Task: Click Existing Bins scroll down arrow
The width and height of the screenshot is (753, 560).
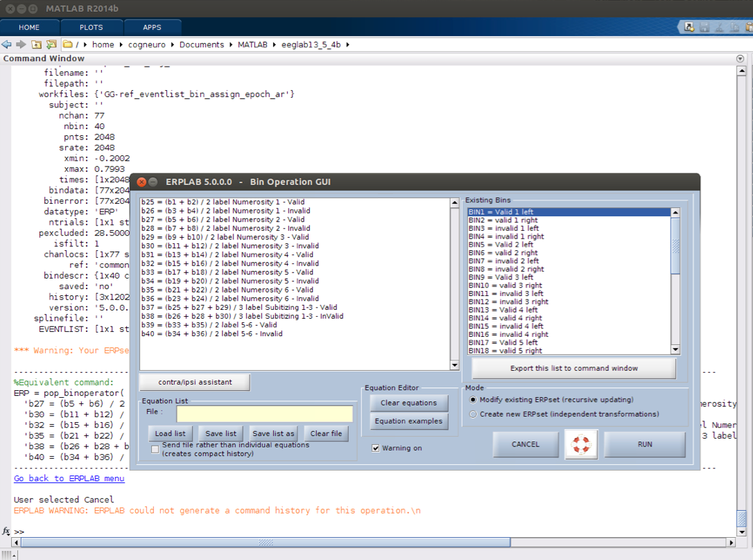Action: [675, 350]
